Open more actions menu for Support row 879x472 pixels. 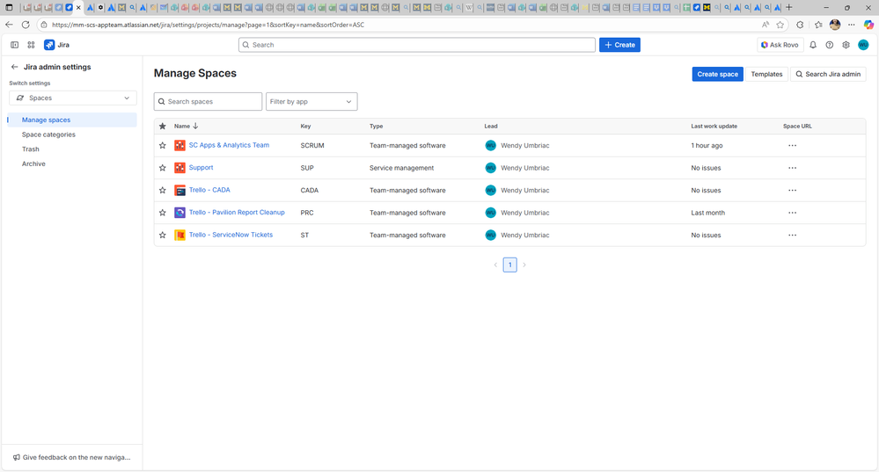(792, 168)
